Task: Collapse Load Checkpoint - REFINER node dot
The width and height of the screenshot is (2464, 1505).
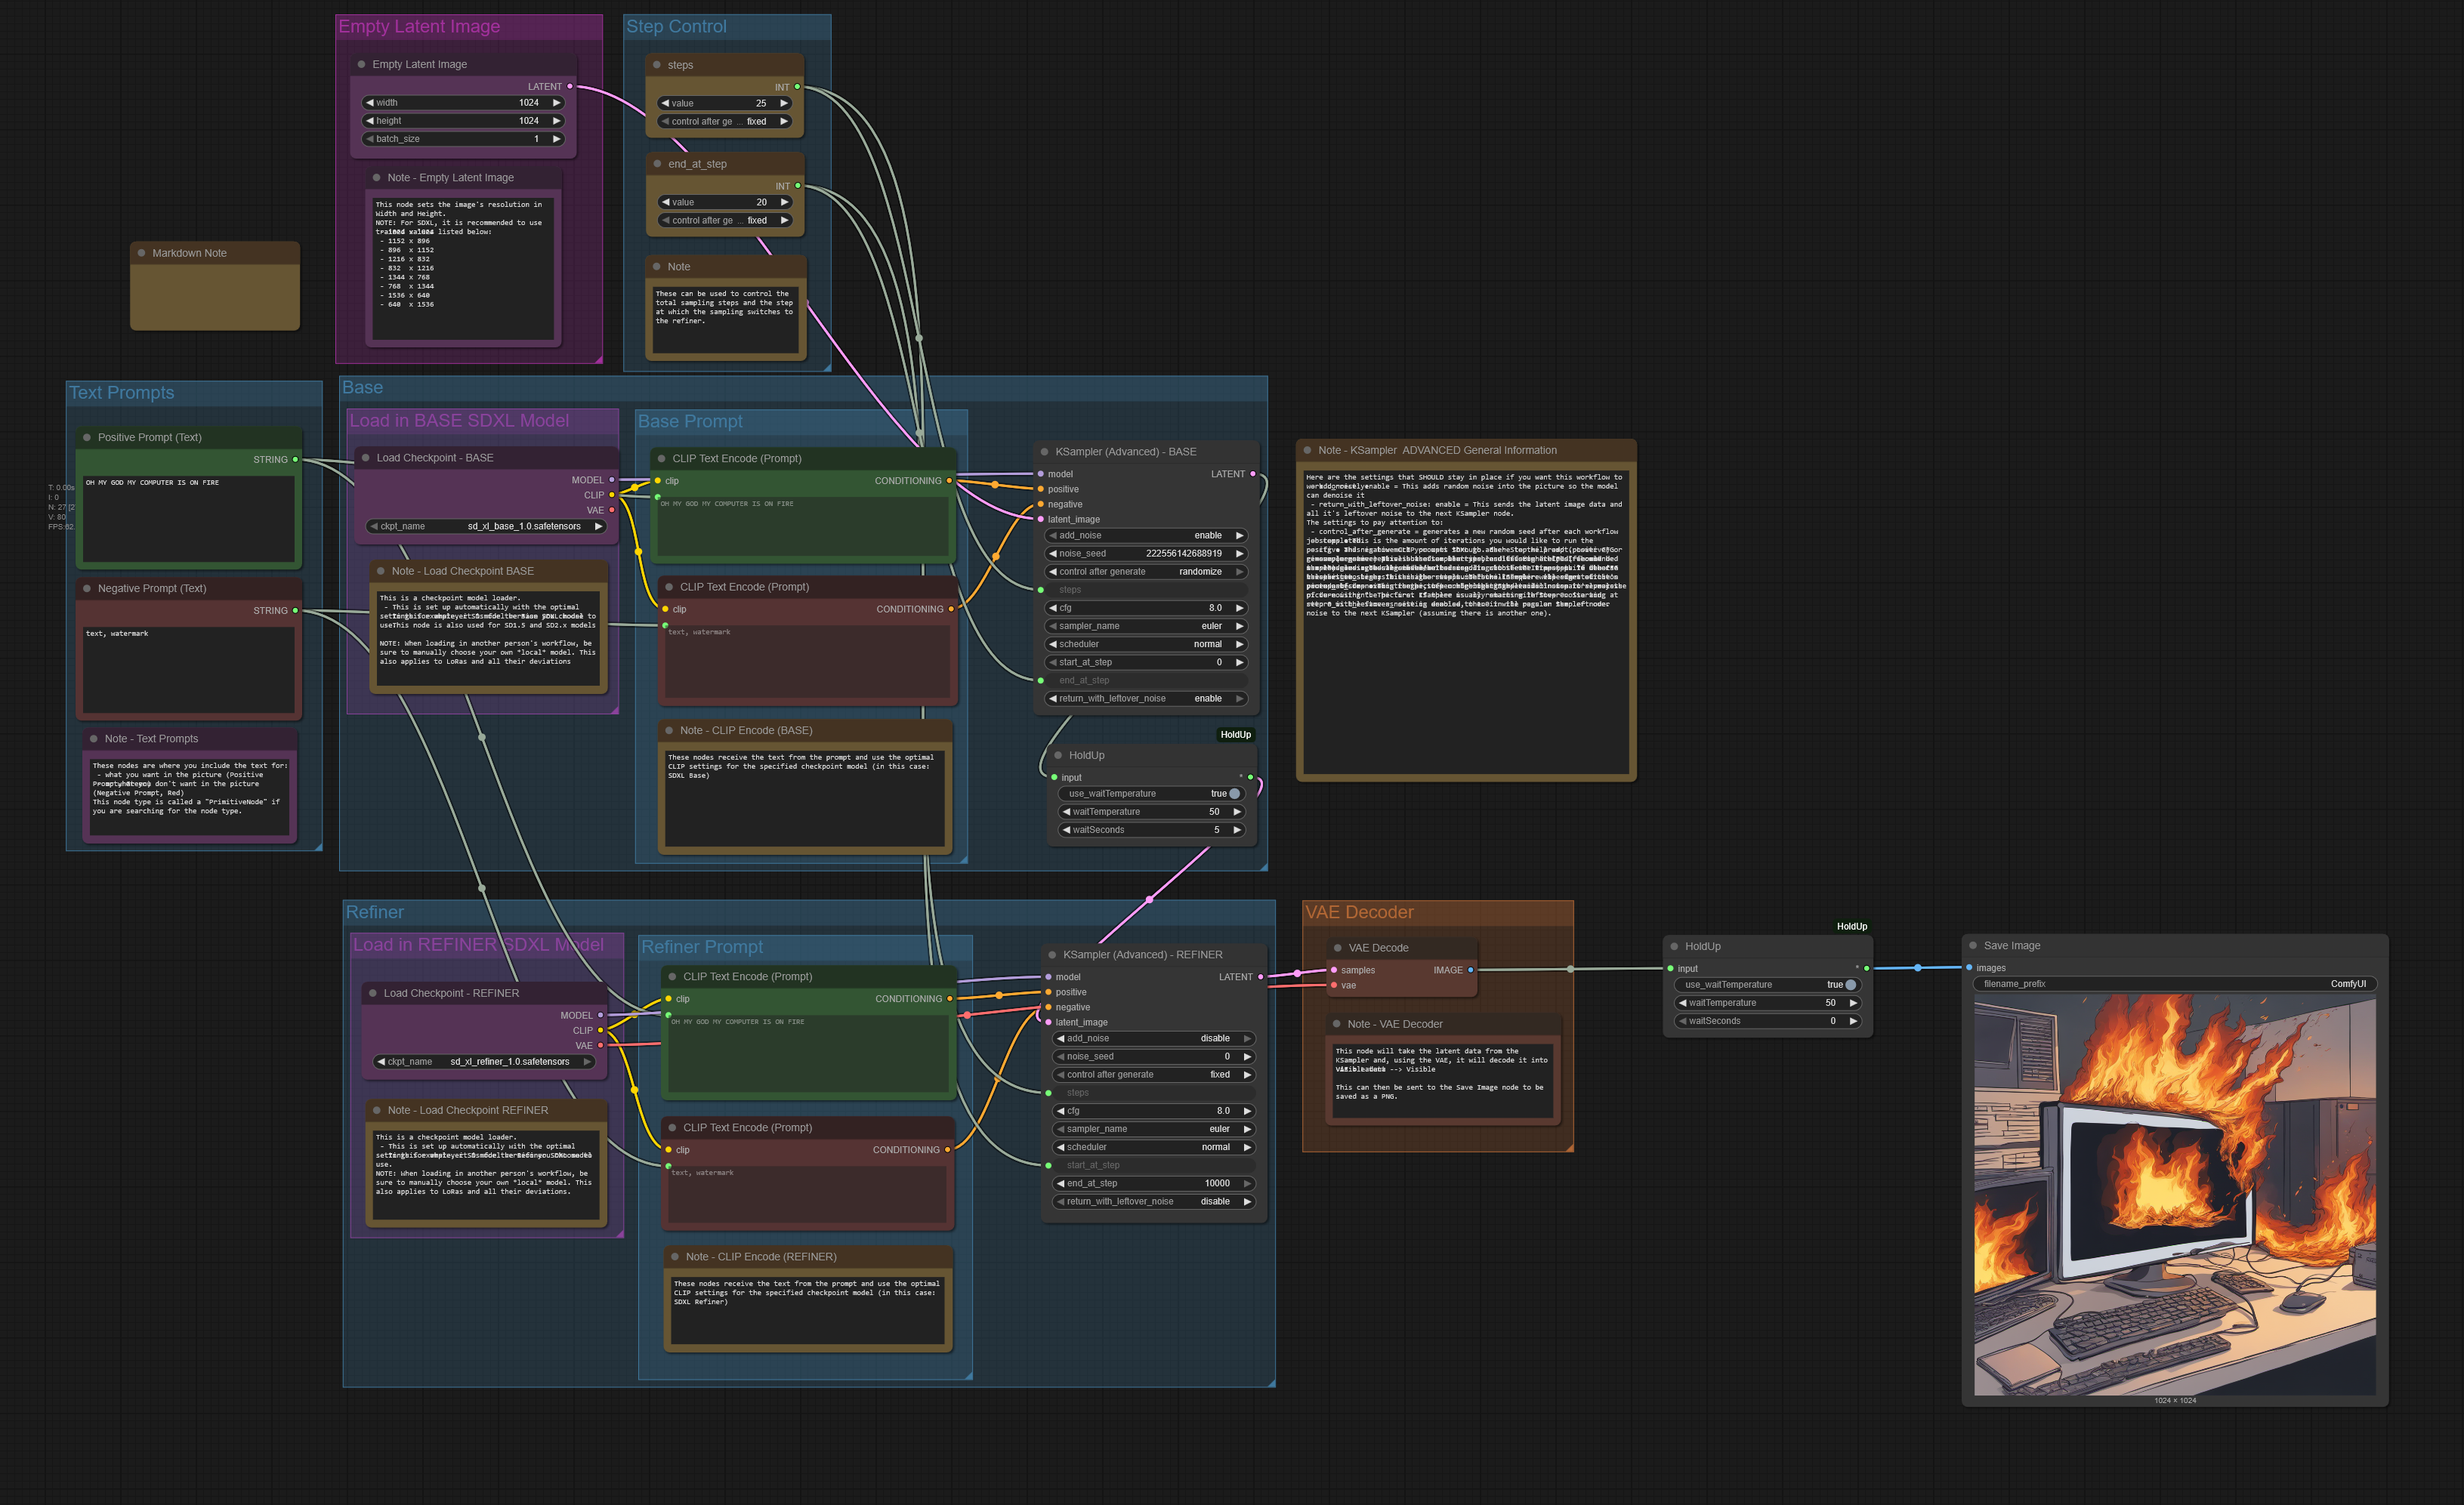Action: (373, 993)
